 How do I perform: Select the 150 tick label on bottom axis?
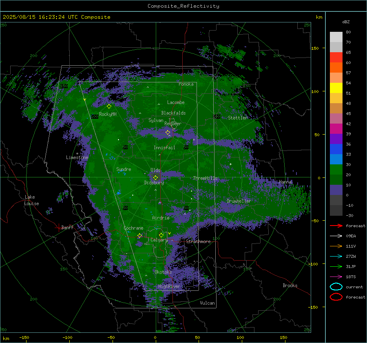[x=284, y=337]
